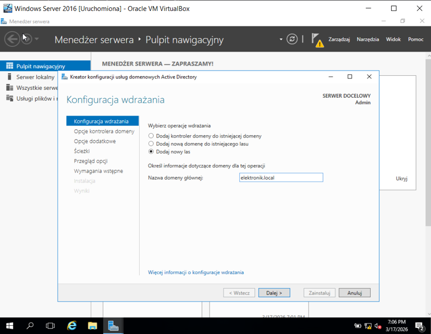This screenshot has width=431, height=334.
Task: Open the Narzędzia menu
Action: 368,39
